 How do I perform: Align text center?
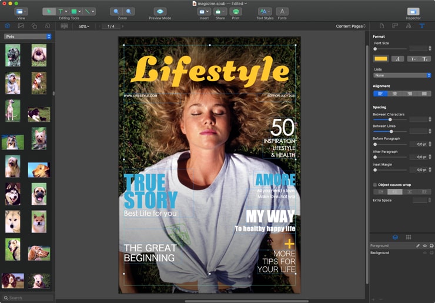(x=395, y=94)
